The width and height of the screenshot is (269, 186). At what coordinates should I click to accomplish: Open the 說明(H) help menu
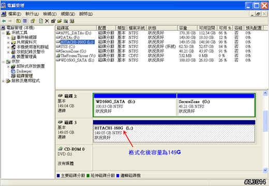point(86,14)
